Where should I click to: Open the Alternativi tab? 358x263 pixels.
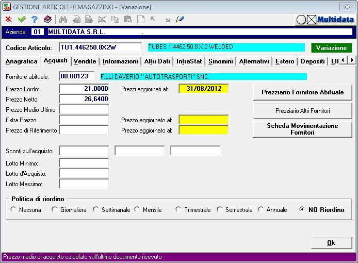click(254, 61)
